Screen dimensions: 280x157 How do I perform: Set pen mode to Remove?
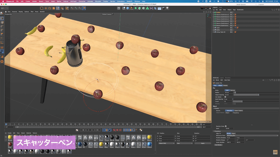click(x=233, y=90)
